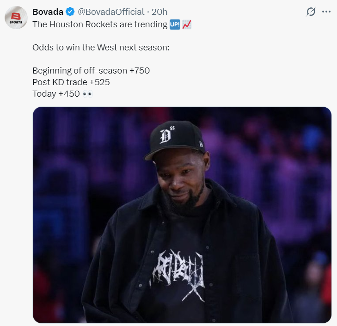This screenshot has width=337, height=326.
Task: Open Grok actions icon on tweet
Action: click(x=311, y=12)
